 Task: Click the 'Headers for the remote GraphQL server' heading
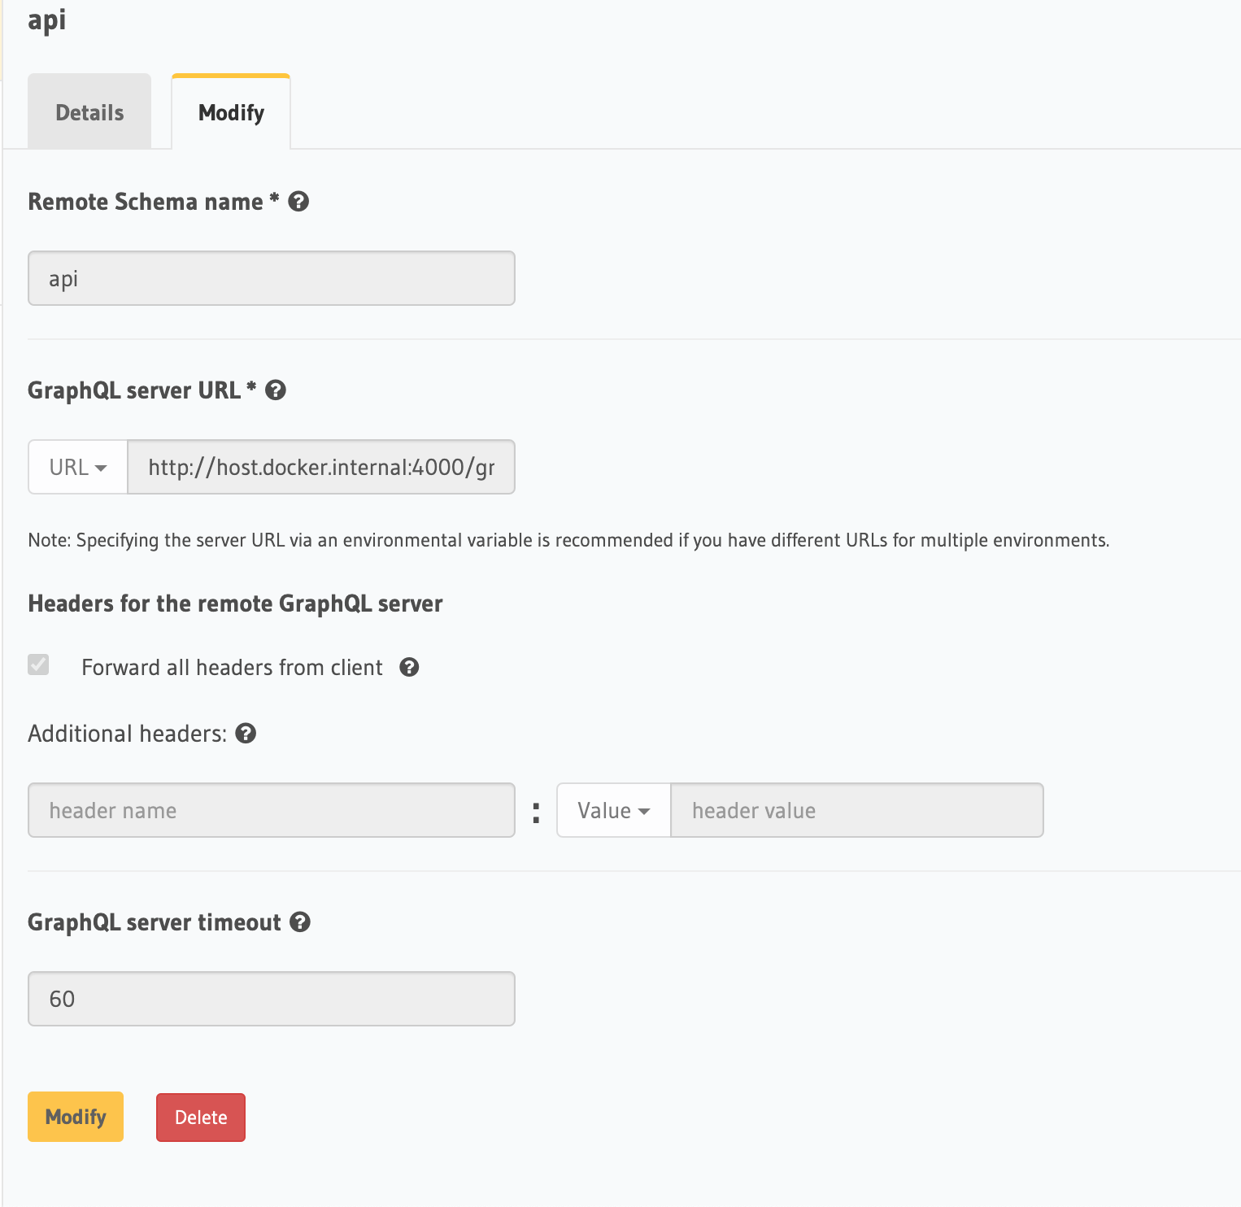pos(235,603)
